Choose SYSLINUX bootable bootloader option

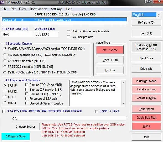coord(5,72)
